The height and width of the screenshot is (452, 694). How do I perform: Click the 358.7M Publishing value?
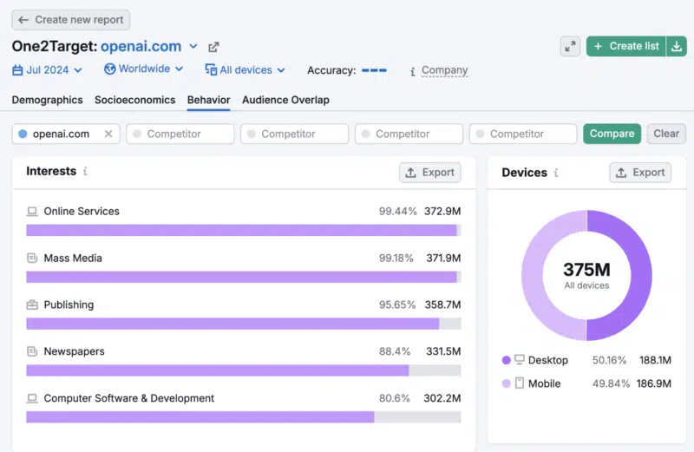coord(442,305)
